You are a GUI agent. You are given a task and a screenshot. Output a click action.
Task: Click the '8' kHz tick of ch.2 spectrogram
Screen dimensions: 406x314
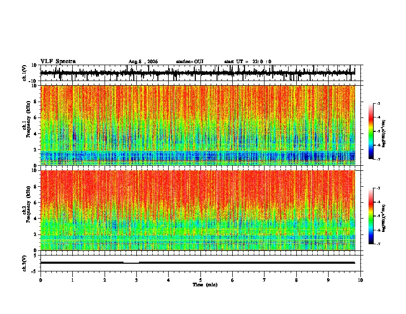point(35,187)
